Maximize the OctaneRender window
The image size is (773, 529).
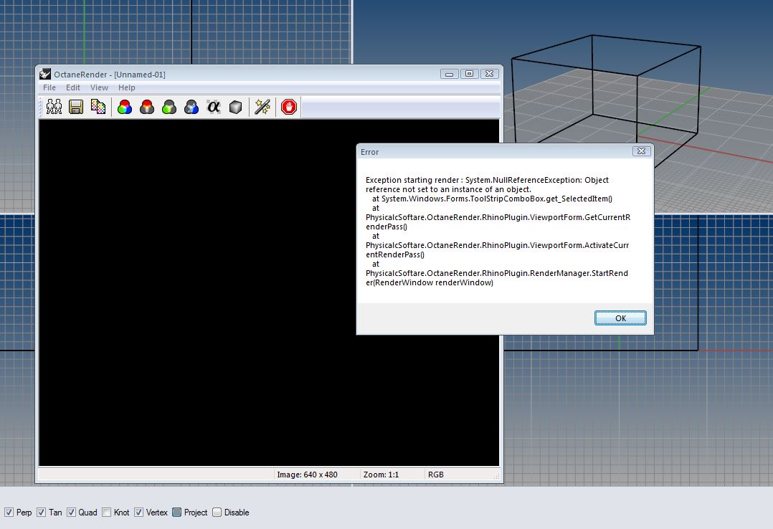(x=469, y=74)
